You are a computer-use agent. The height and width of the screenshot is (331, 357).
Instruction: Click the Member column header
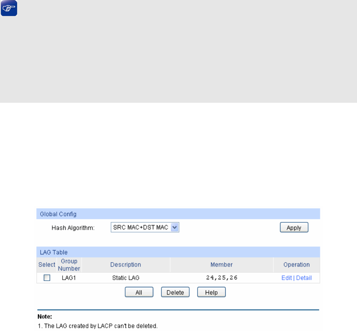222,265
